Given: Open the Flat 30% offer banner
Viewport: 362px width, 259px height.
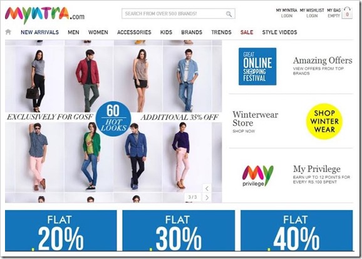Looking at the screenshot, I should [x=178, y=230].
